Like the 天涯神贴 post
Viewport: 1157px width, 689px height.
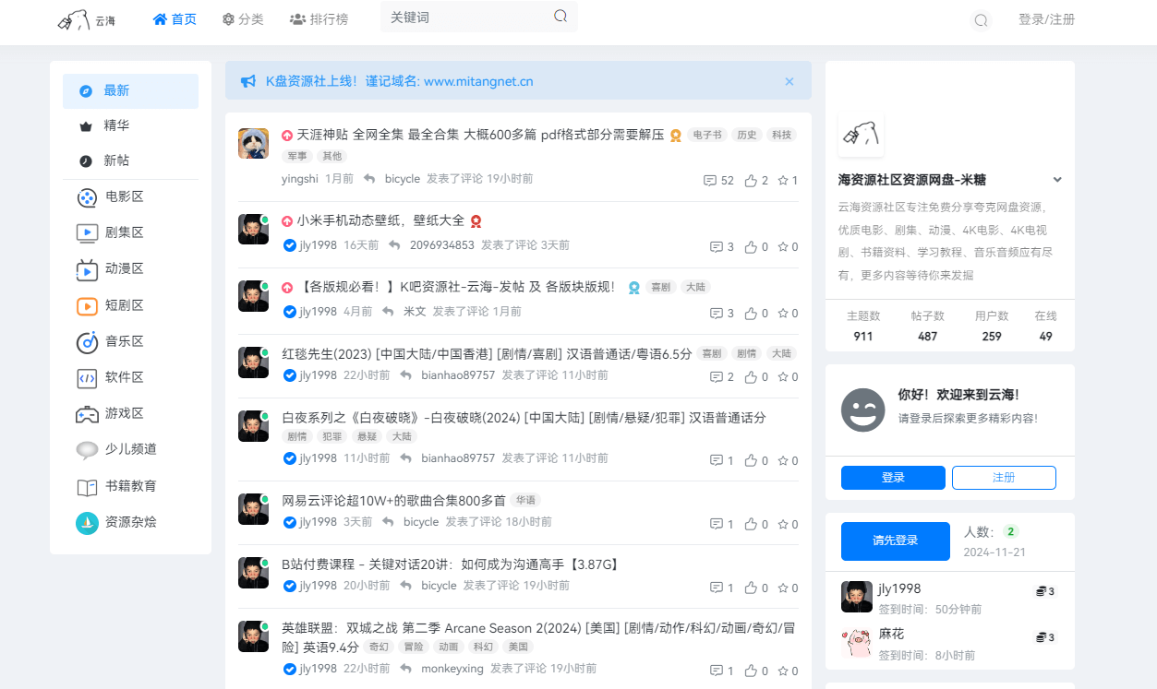750,180
